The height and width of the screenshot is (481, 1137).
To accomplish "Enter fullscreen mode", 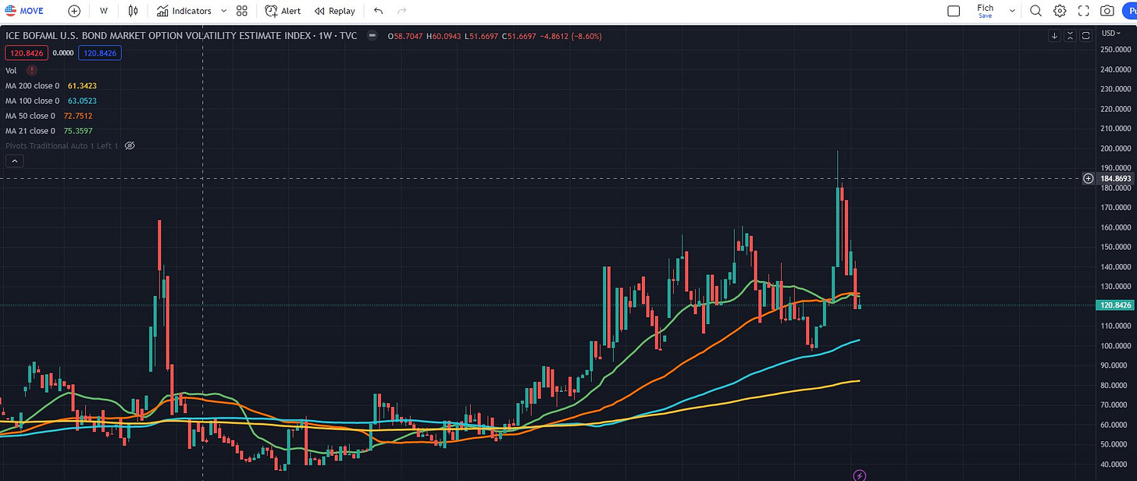I will click(x=1083, y=11).
